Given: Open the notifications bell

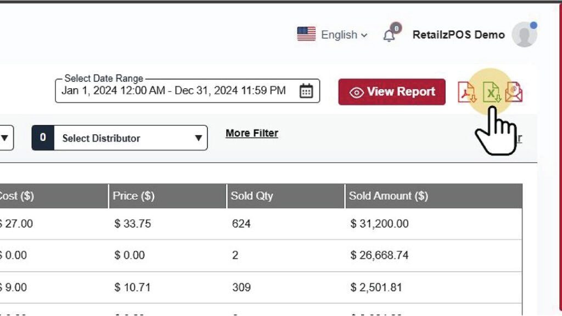Looking at the screenshot, I should click(389, 35).
